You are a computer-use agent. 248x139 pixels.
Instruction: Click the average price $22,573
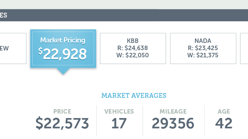(x=62, y=124)
